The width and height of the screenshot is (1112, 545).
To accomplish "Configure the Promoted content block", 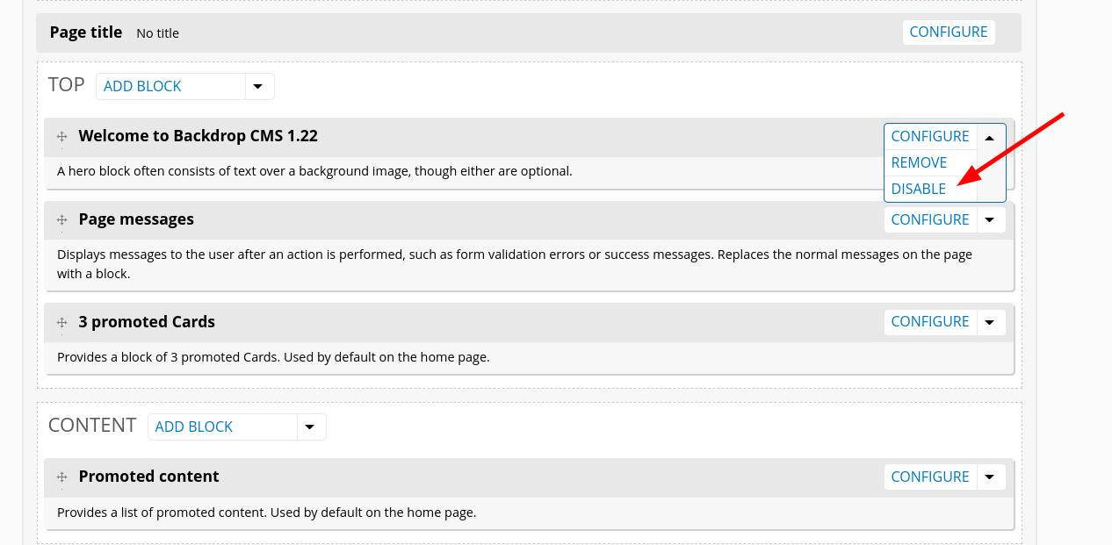I will [930, 477].
